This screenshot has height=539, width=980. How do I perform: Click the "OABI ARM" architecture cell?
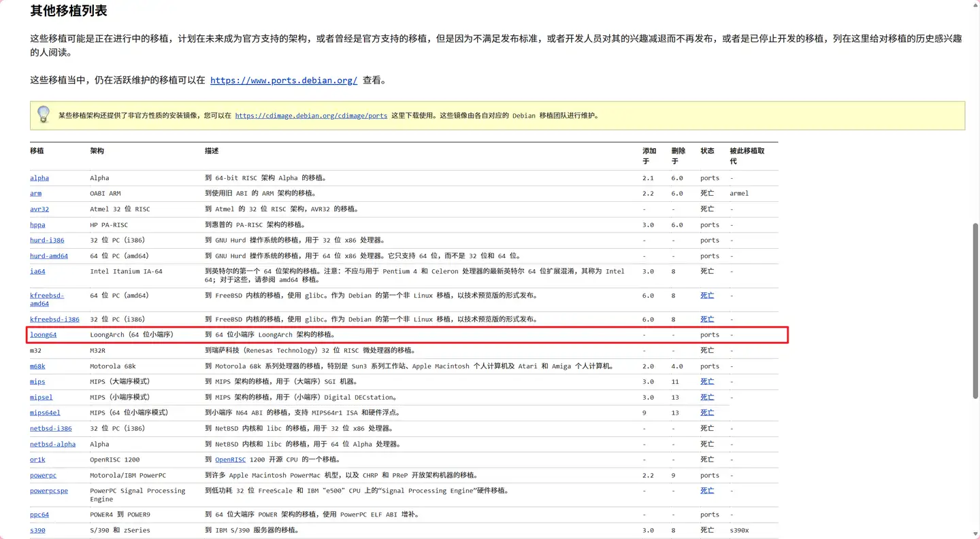pos(105,194)
